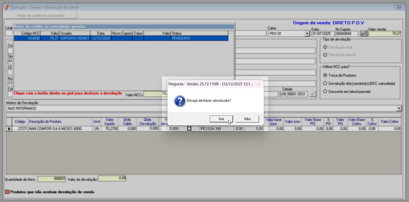
Task: Click PENDENTE status cell
Action: (x=199, y=38)
